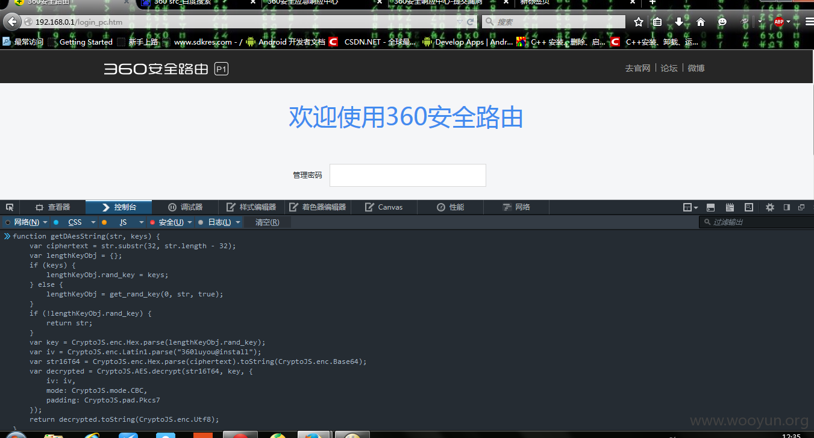Click the browser 搜索 search box

coord(554,22)
